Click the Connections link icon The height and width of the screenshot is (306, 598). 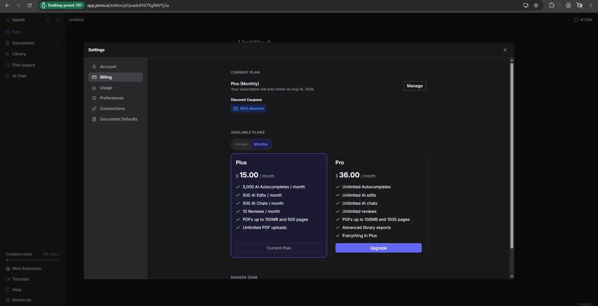point(94,108)
